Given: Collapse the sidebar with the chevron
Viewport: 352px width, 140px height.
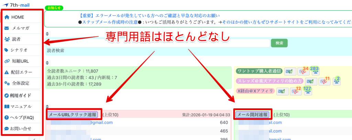Looking at the screenshot, I should tap(34, 138).
